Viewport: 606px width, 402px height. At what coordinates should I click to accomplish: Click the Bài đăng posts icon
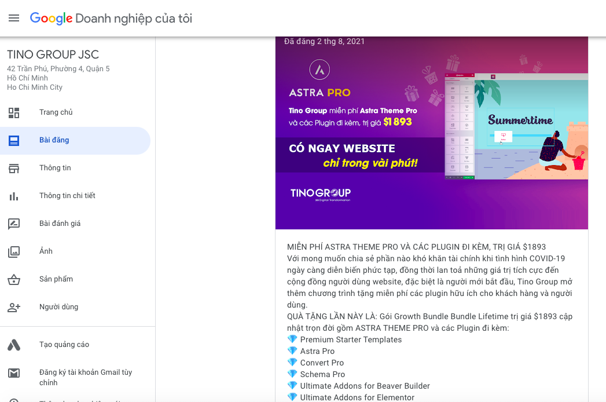[14, 140]
